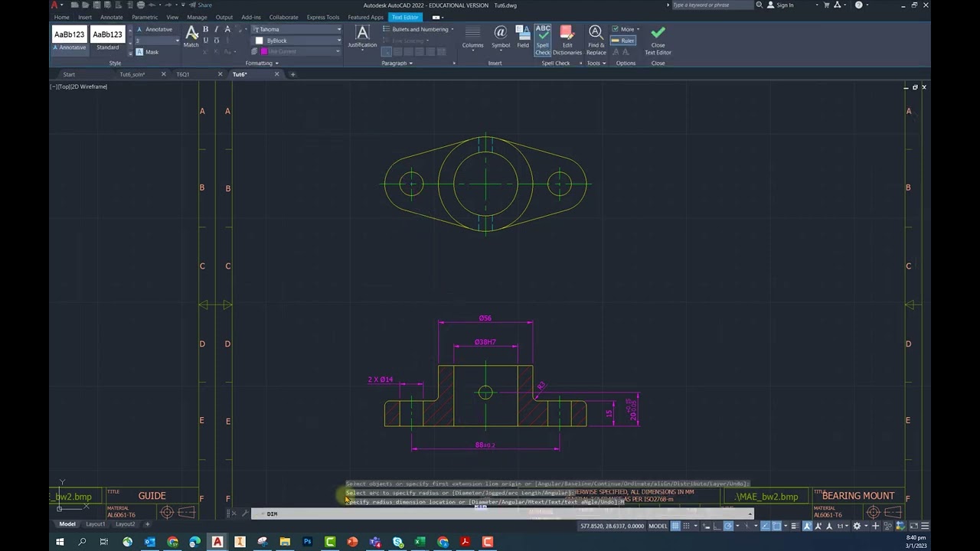Open Photoshop from the taskbar
Screen dimensions: 980x551
point(307,542)
